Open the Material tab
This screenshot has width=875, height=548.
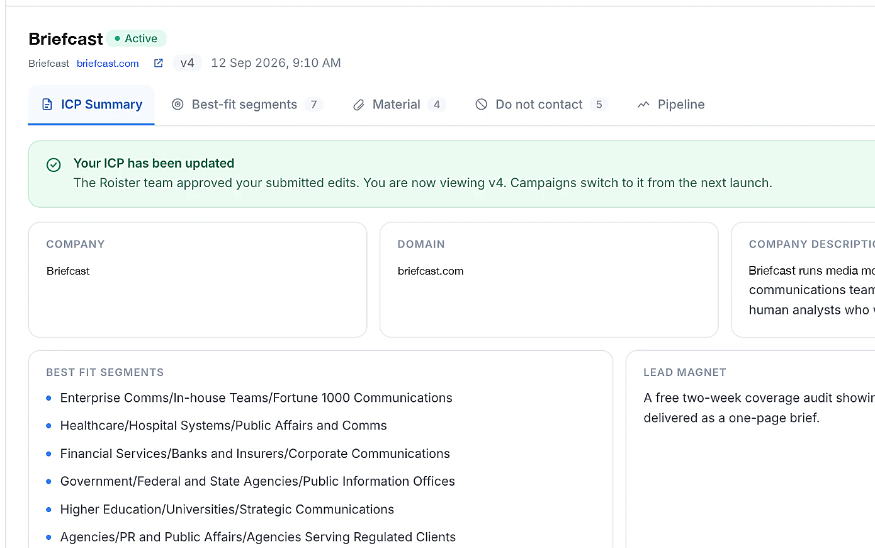[400, 105]
